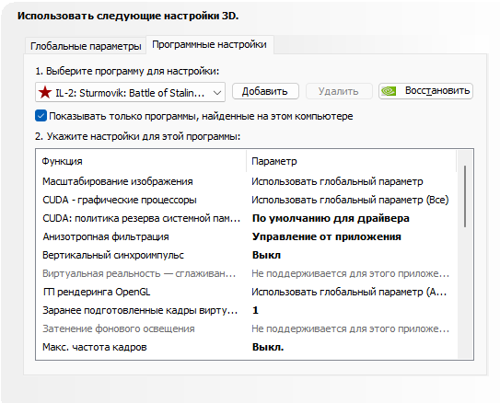
Task: Click the Добавить button
Action: pyautogui.click(x=265, y=91)
